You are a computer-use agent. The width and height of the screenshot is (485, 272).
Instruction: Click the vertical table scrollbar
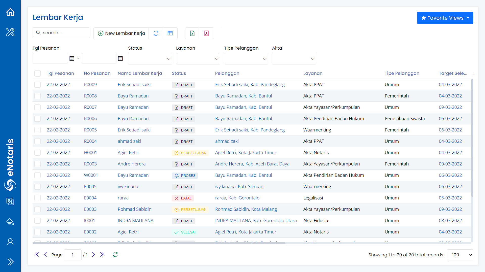[472, 138]
